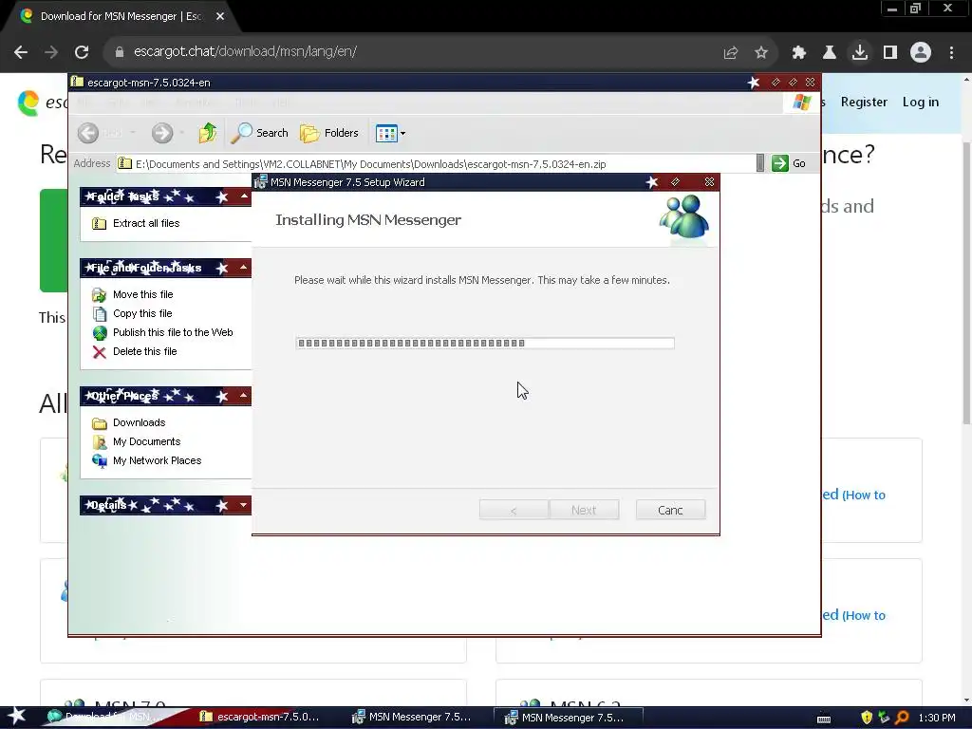Open My Documents under Other Places
Screen dimensions: 972x729
coord(137,441)
